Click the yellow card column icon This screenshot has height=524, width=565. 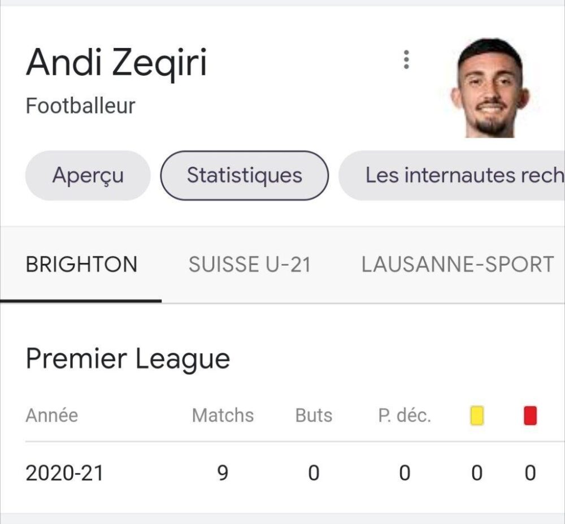pos(477,415)
